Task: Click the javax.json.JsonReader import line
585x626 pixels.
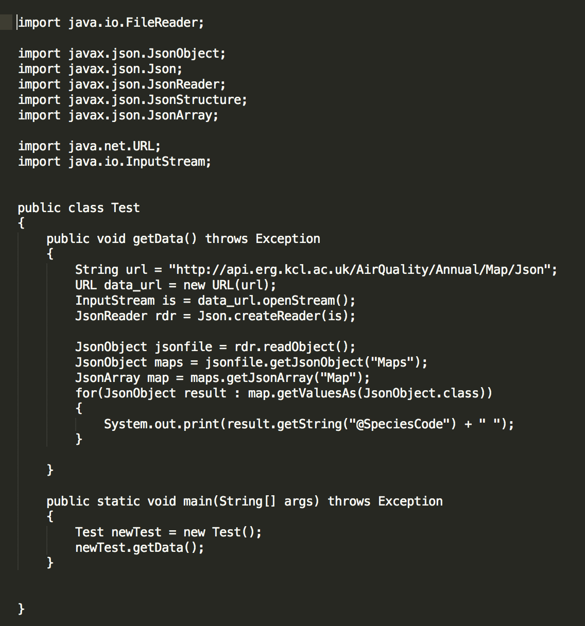Action: click(x=122, y=84)
